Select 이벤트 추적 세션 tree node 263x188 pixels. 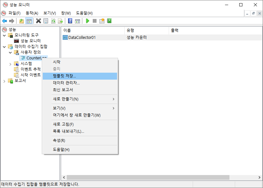tap(30, 69)
